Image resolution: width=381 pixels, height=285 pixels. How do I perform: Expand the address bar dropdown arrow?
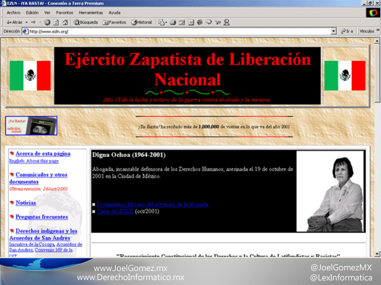[x=334, y=31]
